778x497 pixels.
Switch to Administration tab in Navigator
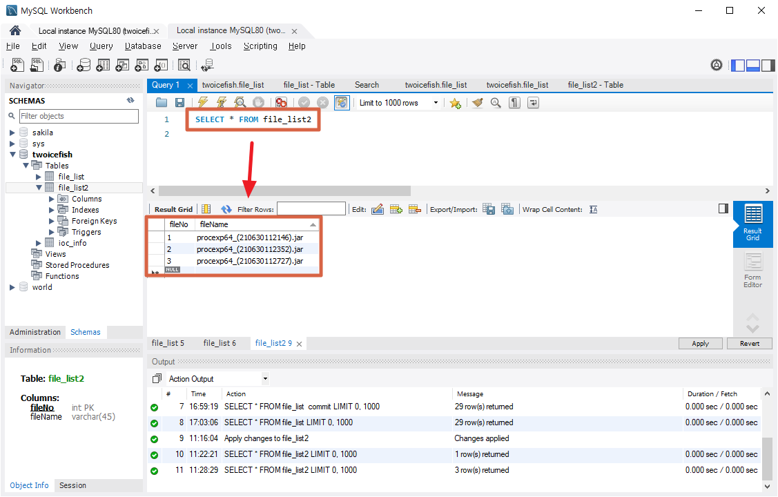click(35, 332)
